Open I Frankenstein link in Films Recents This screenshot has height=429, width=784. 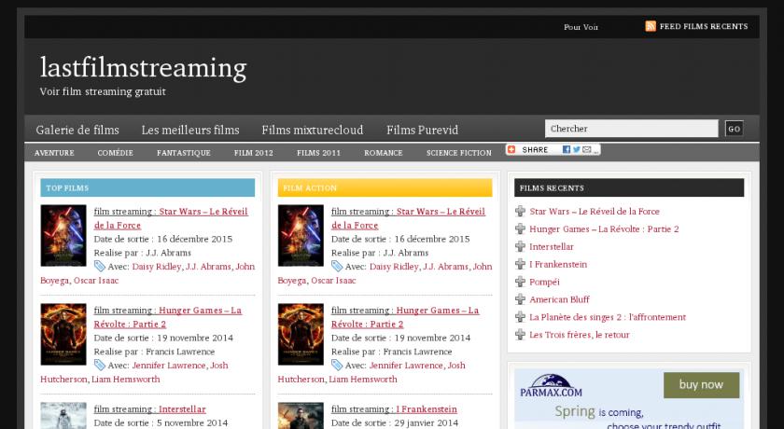(x=558, y=264)
